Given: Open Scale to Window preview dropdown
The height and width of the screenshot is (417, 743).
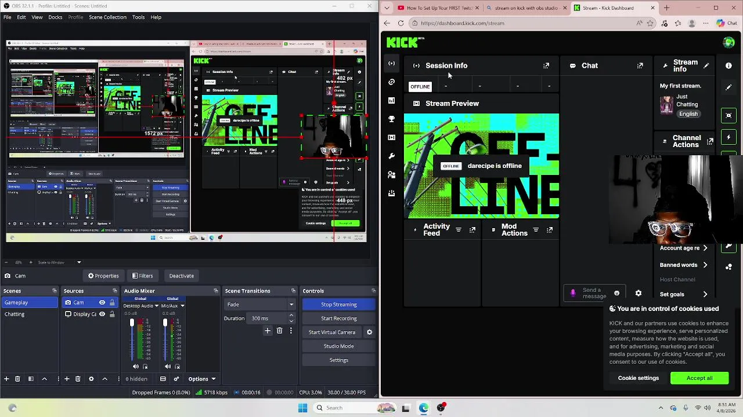Looking at the screenshot, I should point(79,262).
